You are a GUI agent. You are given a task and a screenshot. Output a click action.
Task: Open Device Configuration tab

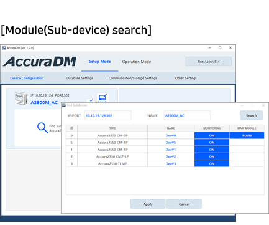27,78
